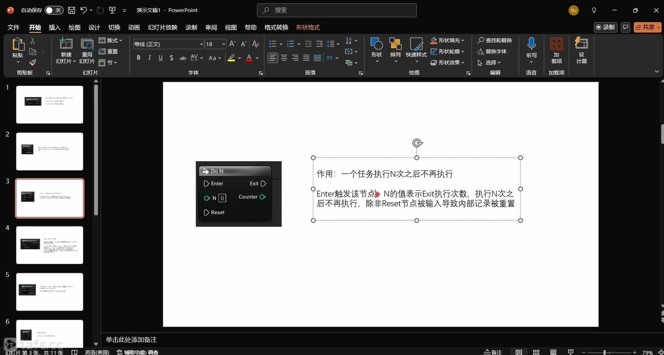
Task: Open the File tab
Action: click(13, 27)
